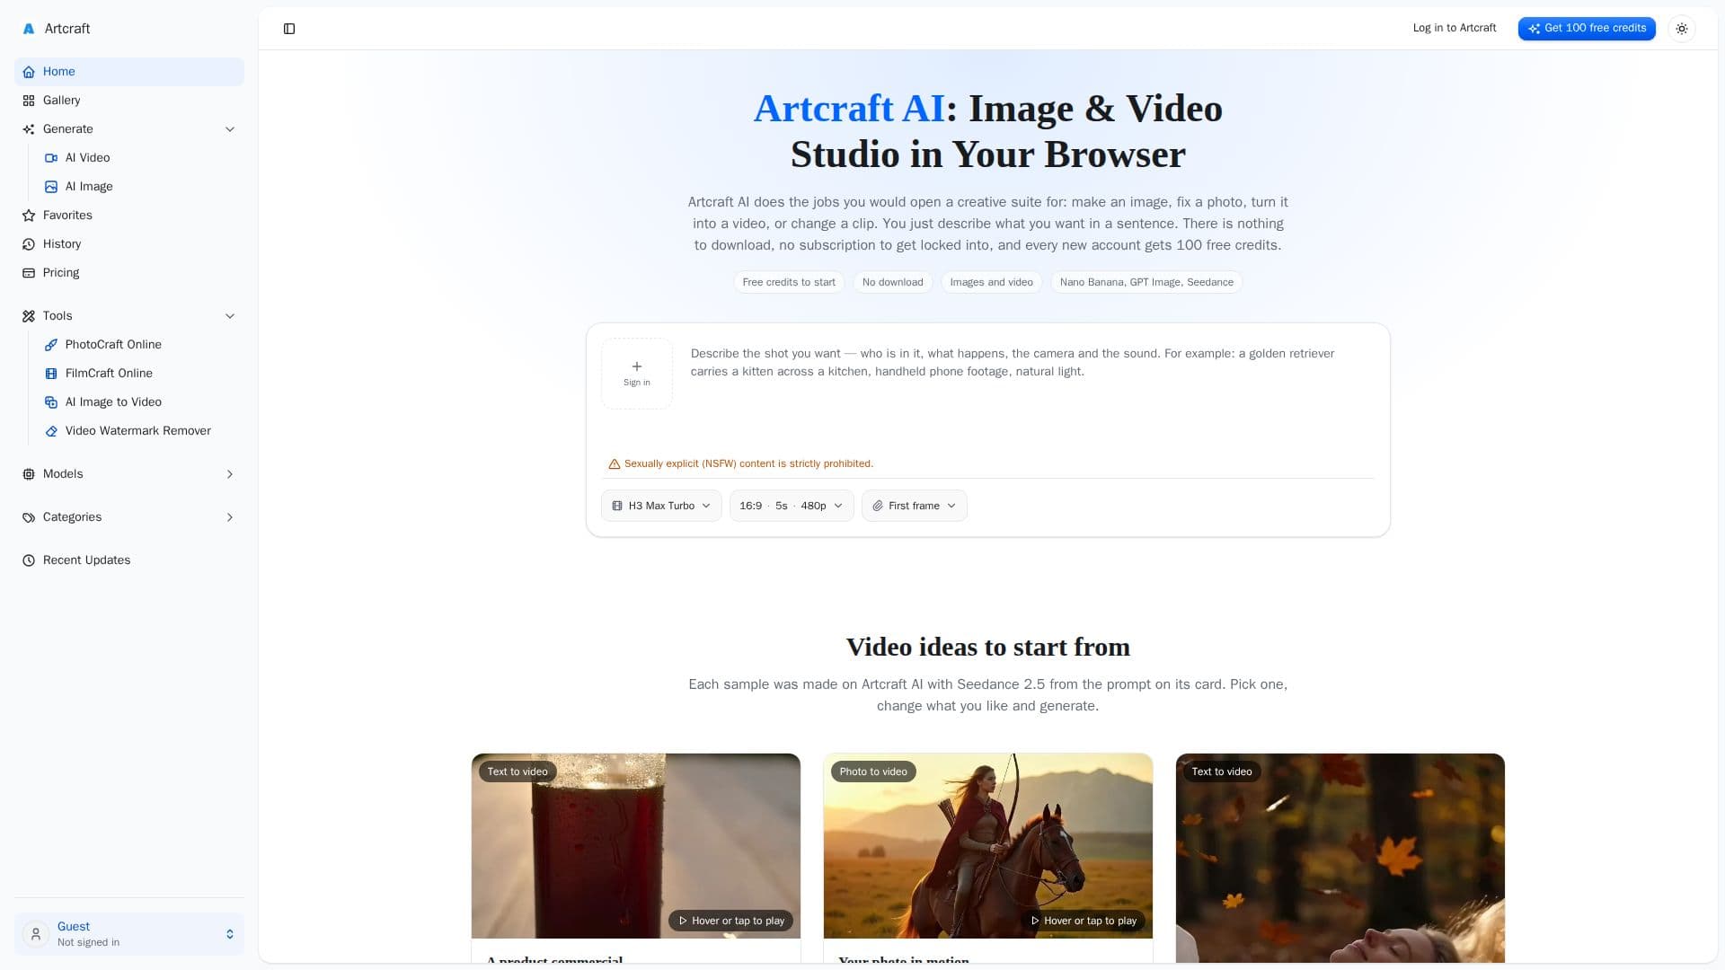The width and height of the screenshot is (1725, 970).
Task: Open the 16:9 · 5s · 480p settings dropdown
Action: (792, 506)
